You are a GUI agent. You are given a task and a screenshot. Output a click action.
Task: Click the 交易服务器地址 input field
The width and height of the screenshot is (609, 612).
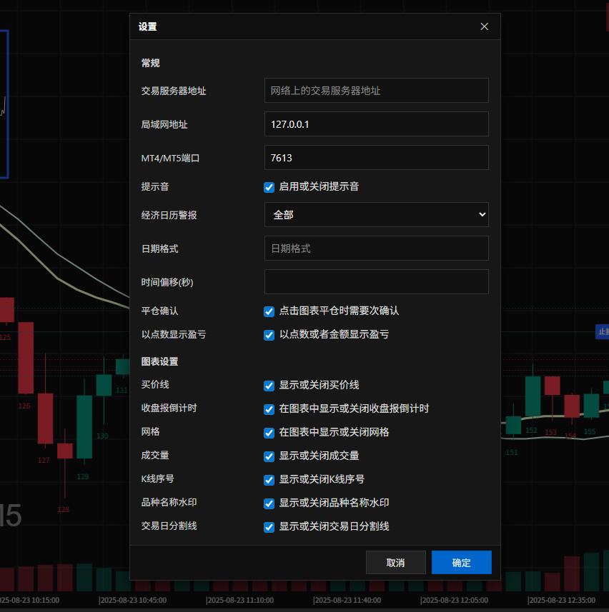[x=376, y=91]
